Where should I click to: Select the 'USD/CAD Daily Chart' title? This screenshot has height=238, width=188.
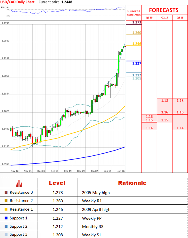17,2
